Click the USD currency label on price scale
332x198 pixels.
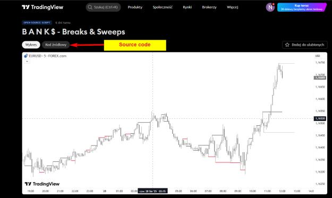coord(318,56)
